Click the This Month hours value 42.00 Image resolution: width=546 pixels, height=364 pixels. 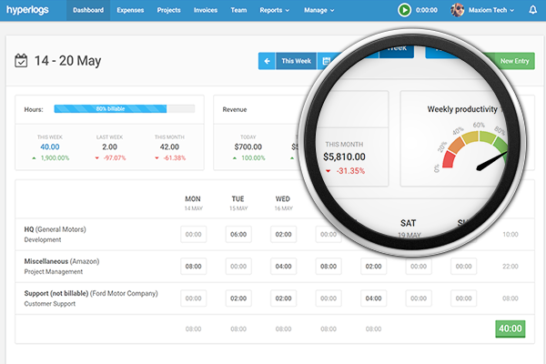pos(169,147)
